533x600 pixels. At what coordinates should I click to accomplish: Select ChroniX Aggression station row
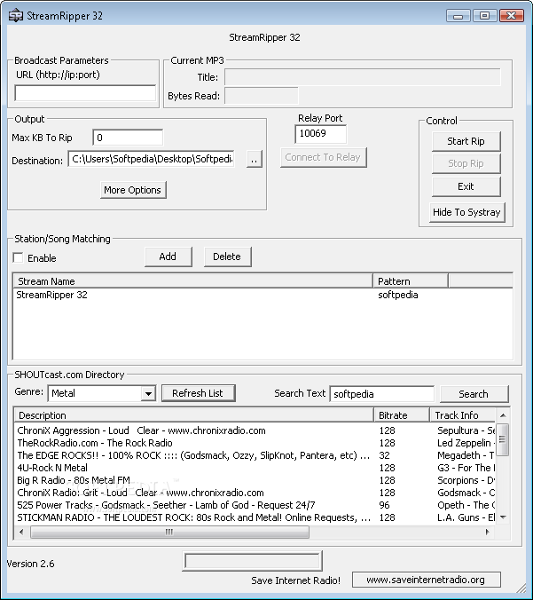[255, 430]
